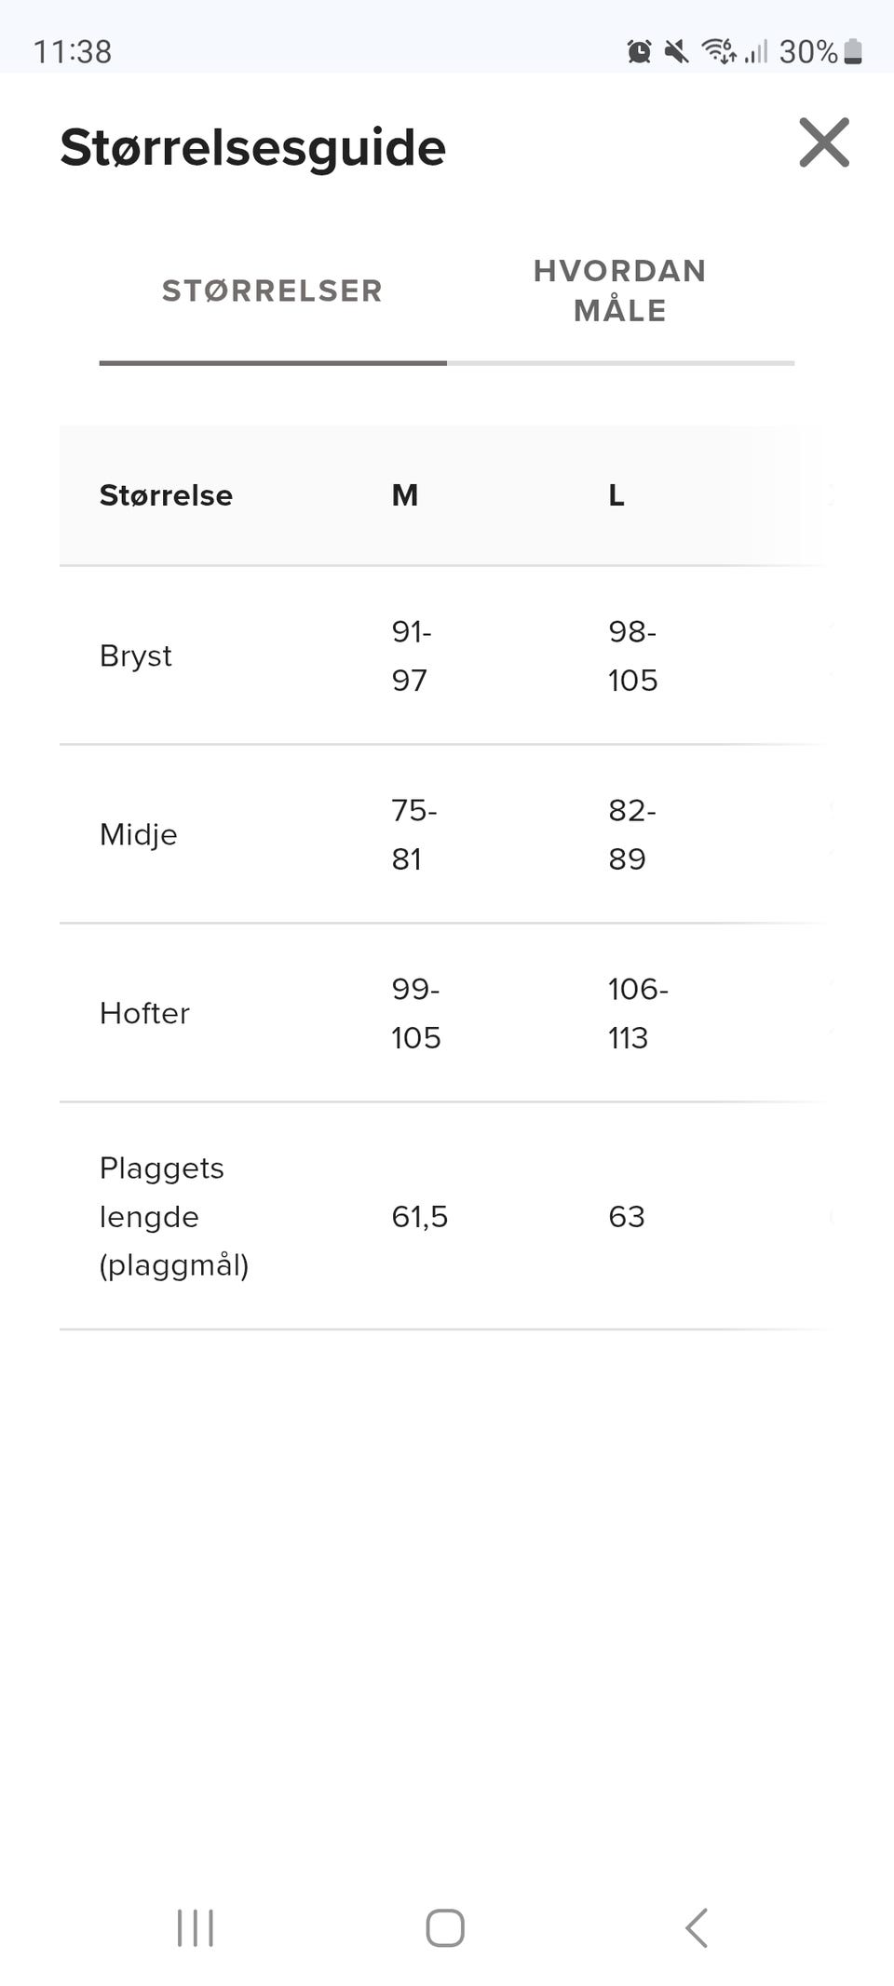Close the Størrelsesguide dialog
Image resolution: width=894 pixels, height=1986 pixels.
tap(824, 142)
